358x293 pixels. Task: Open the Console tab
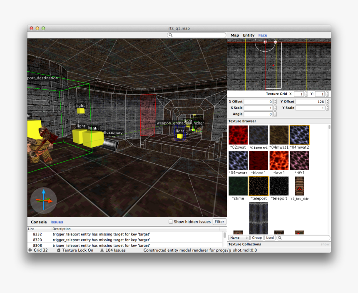39,222
